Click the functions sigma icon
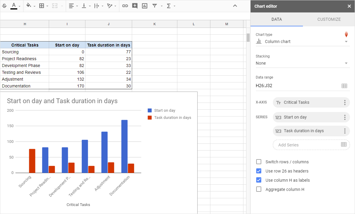This screenshot has width=355, height=214. (x=169, y=6)
